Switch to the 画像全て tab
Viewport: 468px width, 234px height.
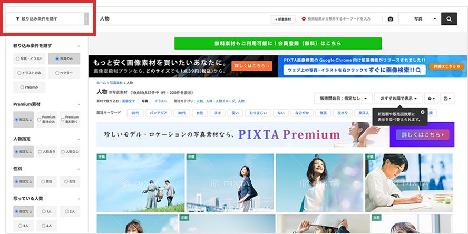click(x=129, y=101)
